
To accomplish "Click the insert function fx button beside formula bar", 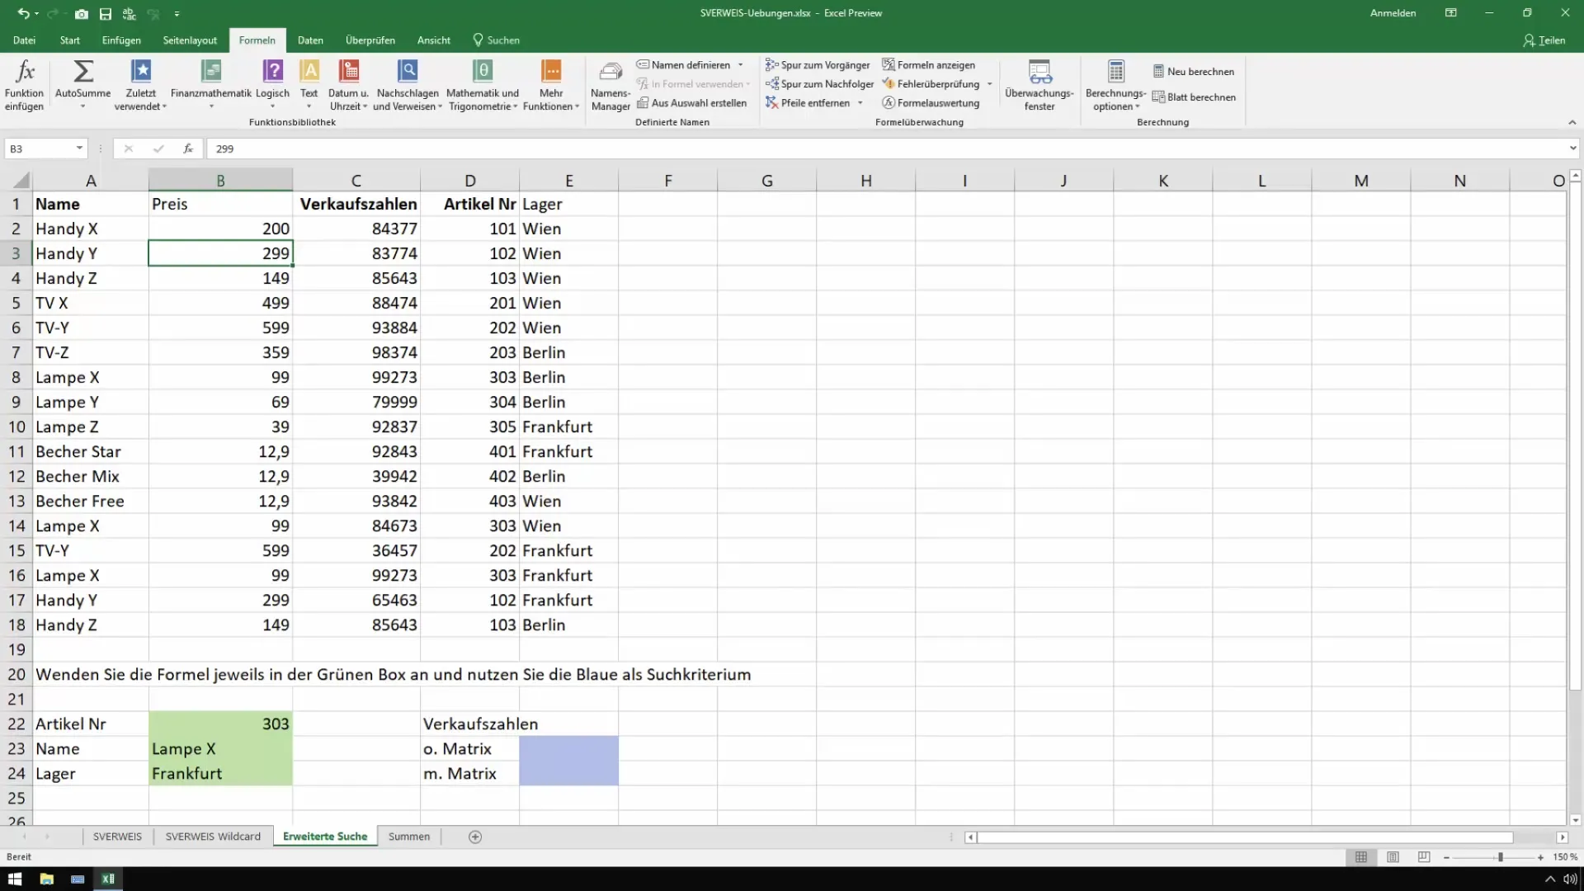I will [x=188, y=148].
